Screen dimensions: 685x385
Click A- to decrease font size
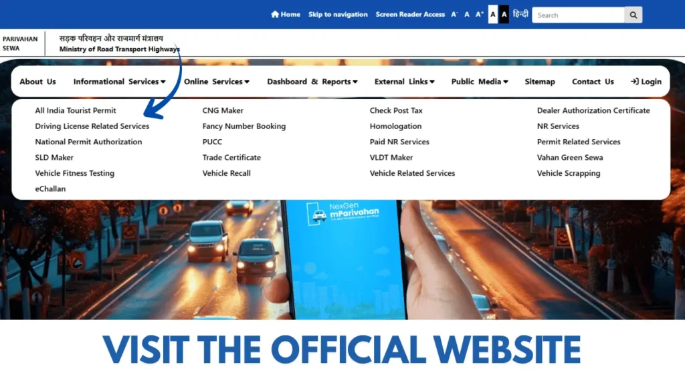click(x=454, y=13)
